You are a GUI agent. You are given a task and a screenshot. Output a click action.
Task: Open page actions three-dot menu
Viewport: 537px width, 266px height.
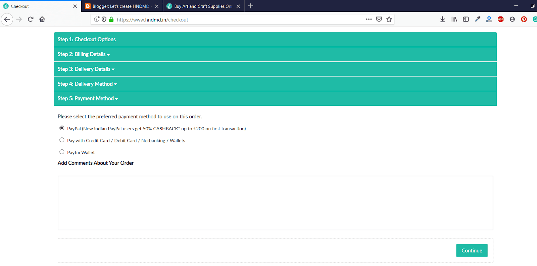[369, 19]
